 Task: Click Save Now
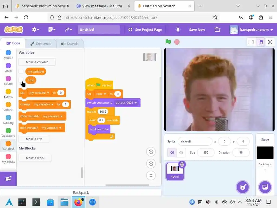pyautogui.click(x=197, y=30)
